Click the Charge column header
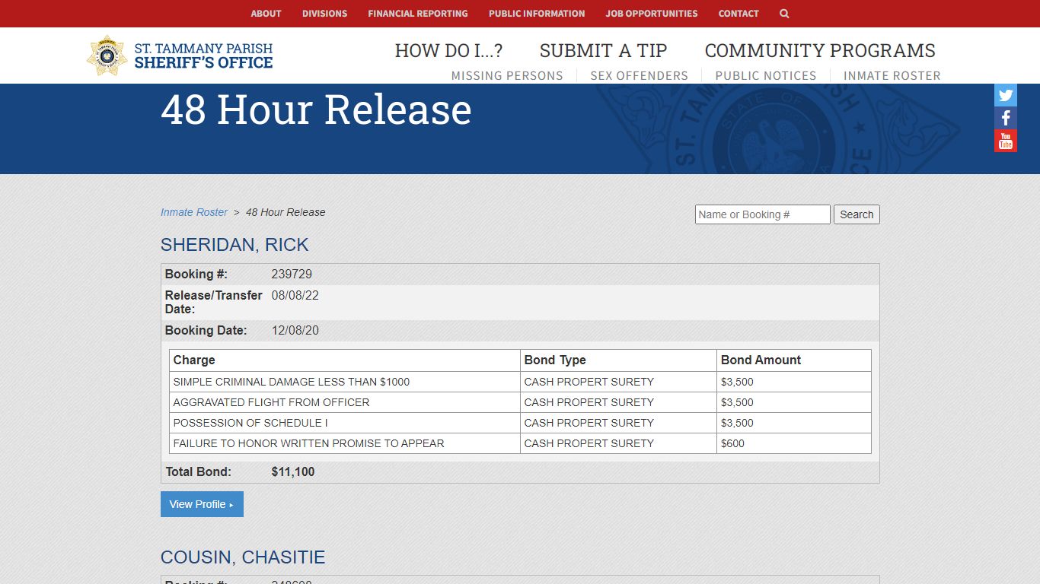 194,360
